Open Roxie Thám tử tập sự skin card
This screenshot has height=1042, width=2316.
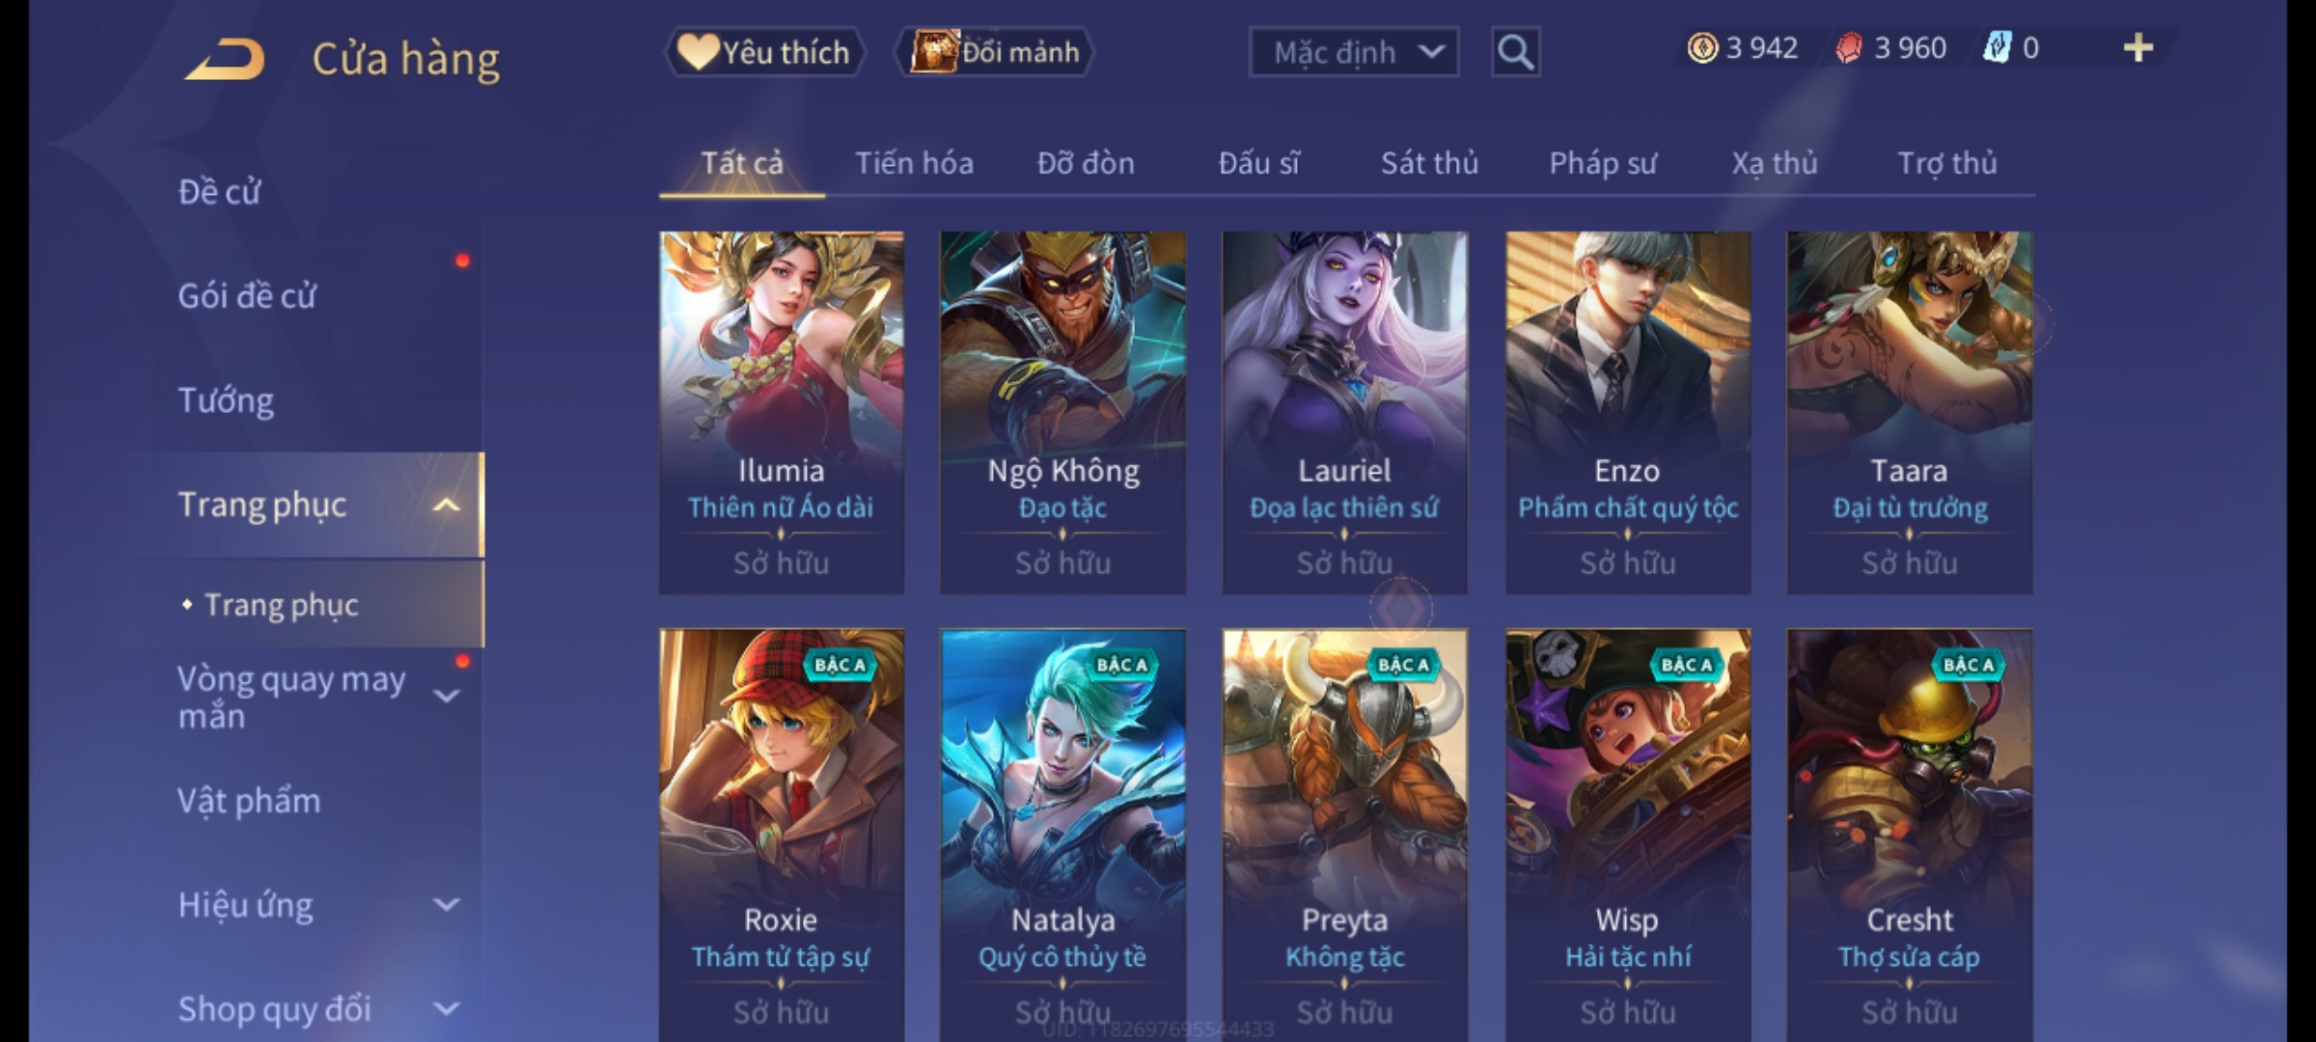[781, 836]
